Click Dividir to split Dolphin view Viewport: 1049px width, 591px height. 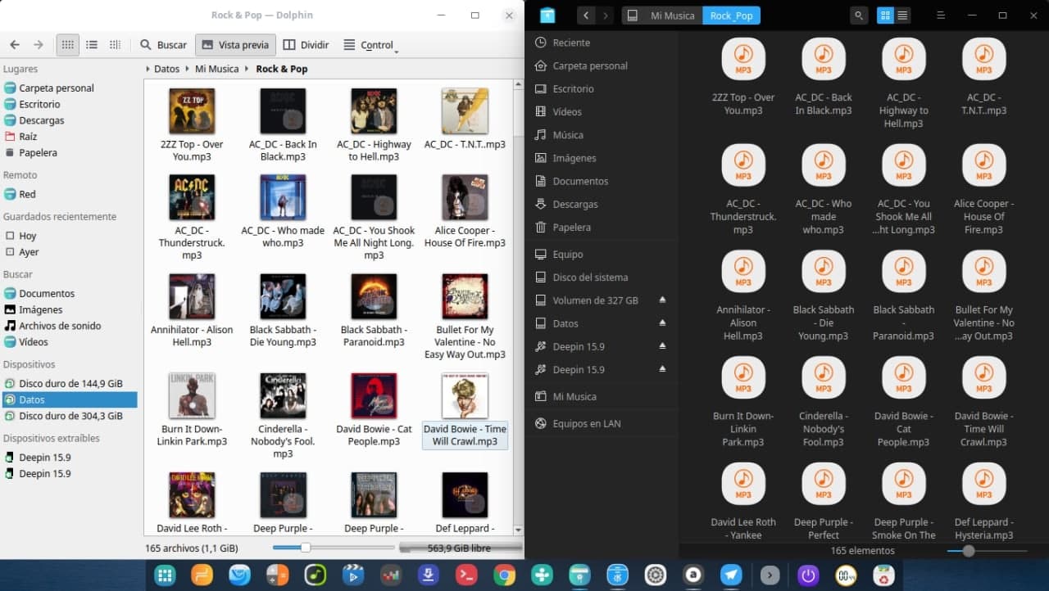tap(306, 45)
